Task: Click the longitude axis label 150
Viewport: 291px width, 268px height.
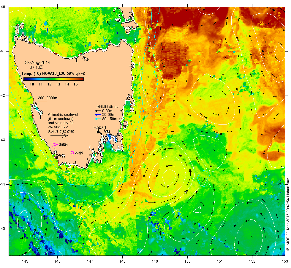Action: (187, 261)
